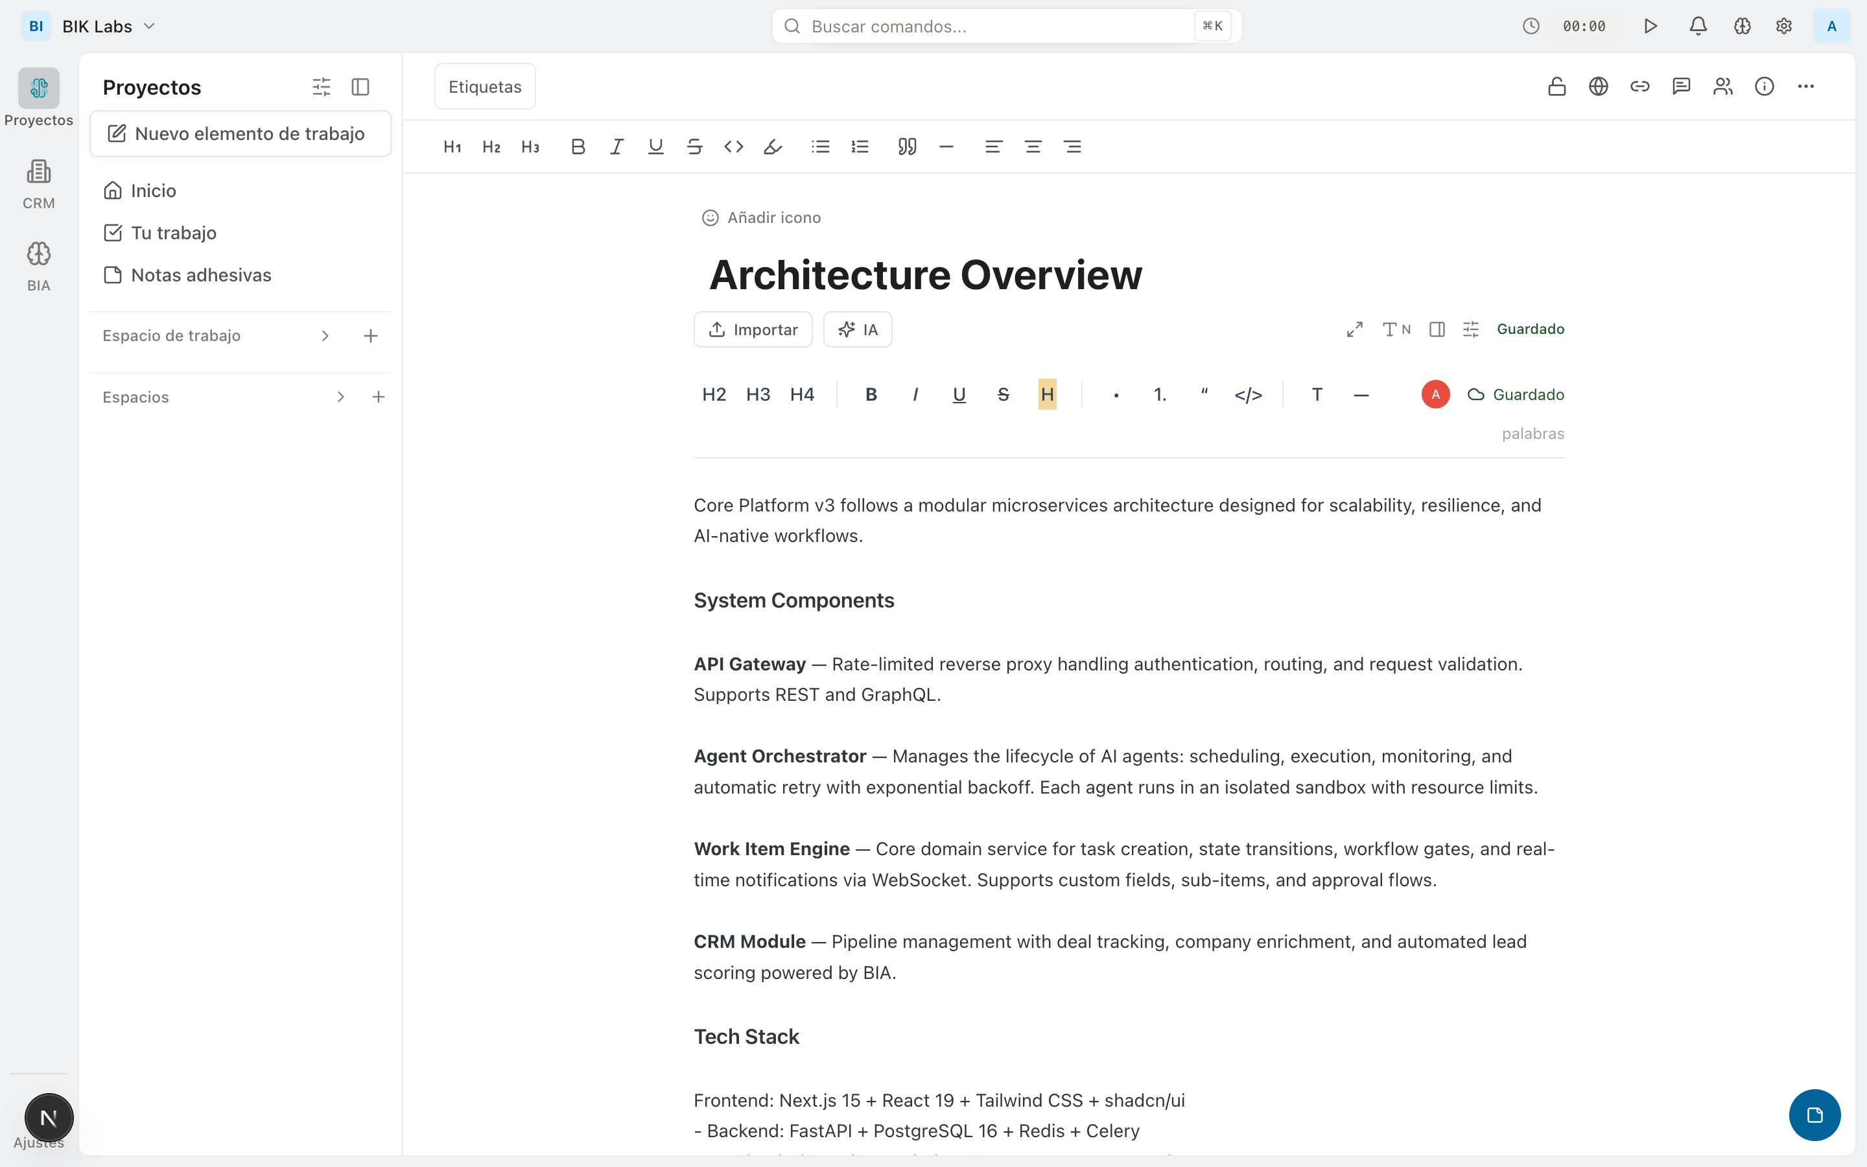Align text center
The width and height of the screenshot is (1867, 1167).
pyautogui.click(x=1033, y=147)
